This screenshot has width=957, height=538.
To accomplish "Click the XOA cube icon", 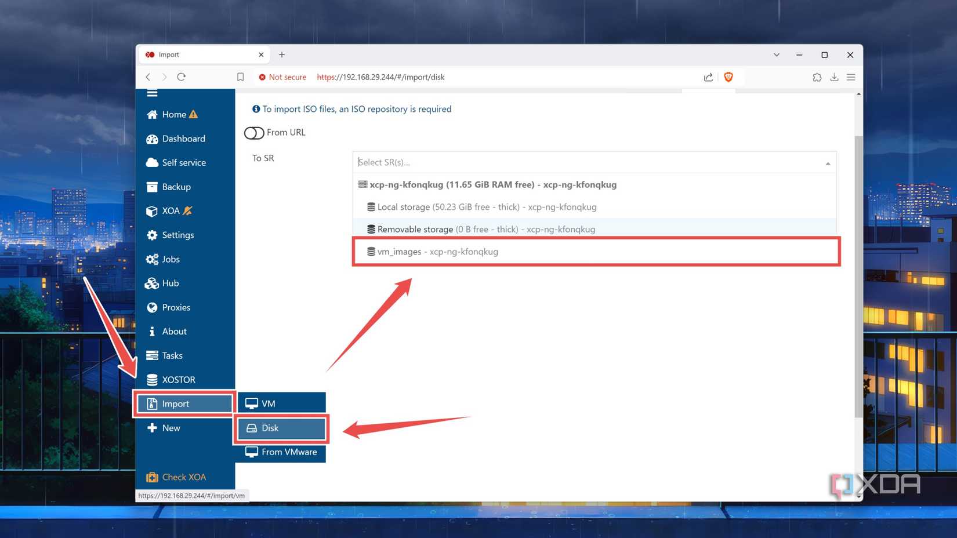I will [152, 211].
